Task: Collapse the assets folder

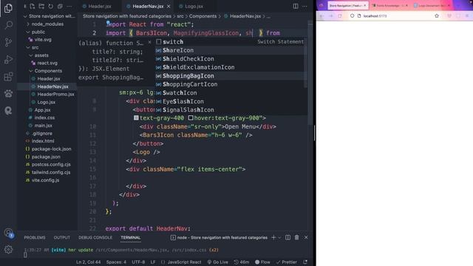Action: pos(47,55)
